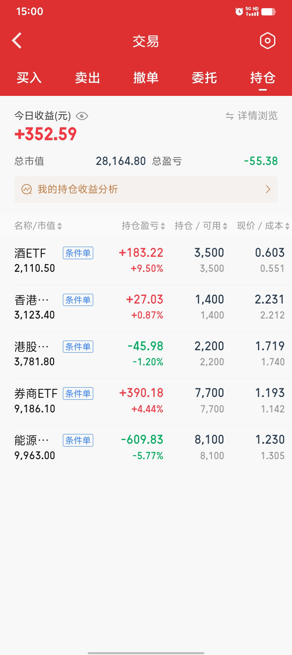This screenshot has height=655, width=292.
Task: Open the 撤单 tab
Action: pos(146,77)
